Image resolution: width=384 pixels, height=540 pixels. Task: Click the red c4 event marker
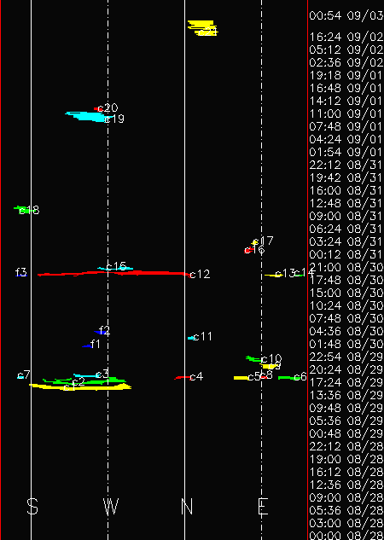click(x=183, y=378)
